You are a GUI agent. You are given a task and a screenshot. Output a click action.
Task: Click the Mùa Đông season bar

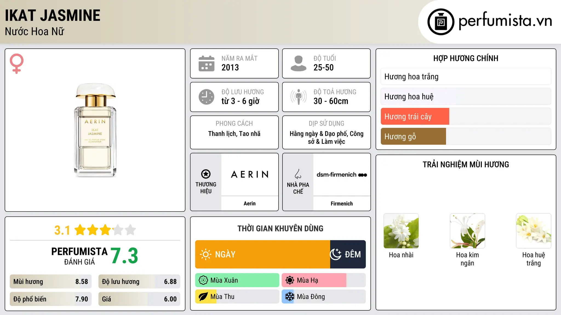(x=324, y=297)
